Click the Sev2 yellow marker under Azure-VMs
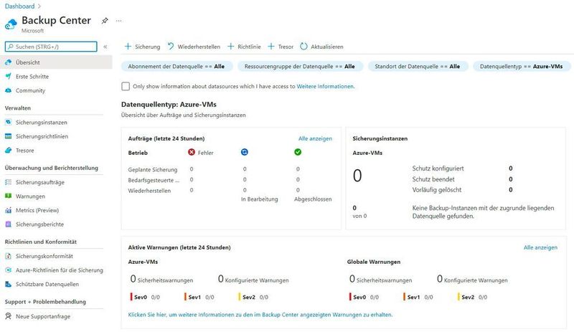 click(240, 296)
